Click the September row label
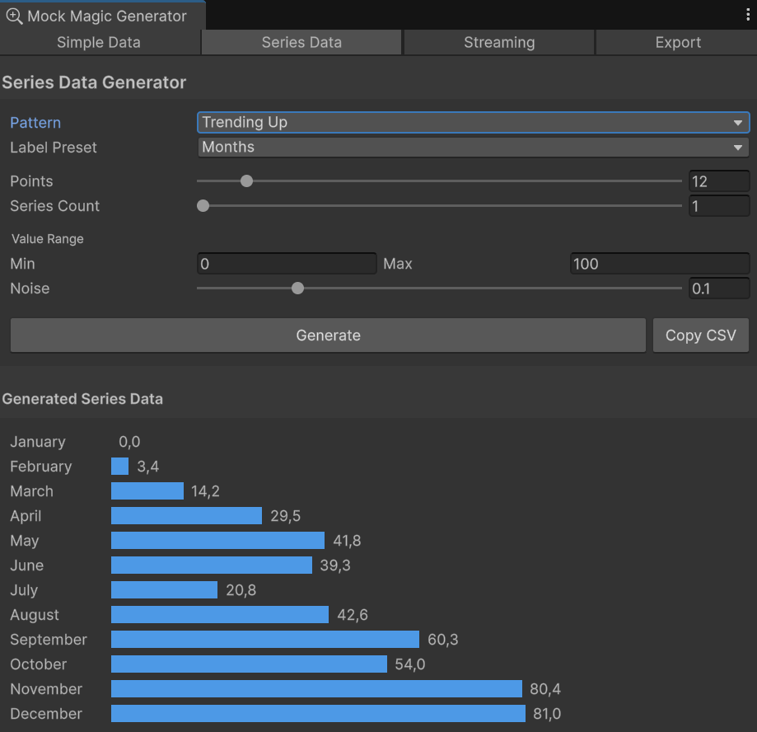This screenshot has width=757, height=732. point(49,640)
